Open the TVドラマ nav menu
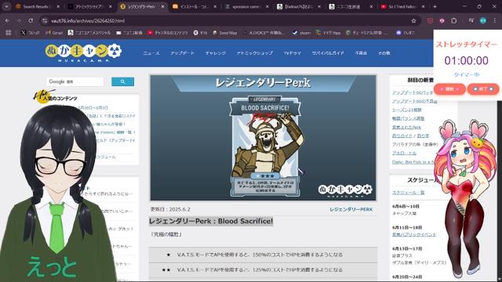The width and height of the screenshot is (502, 282). pos(293,53)
